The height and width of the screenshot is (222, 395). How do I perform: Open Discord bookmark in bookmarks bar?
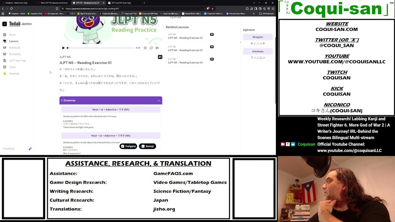tap(236, 14)
